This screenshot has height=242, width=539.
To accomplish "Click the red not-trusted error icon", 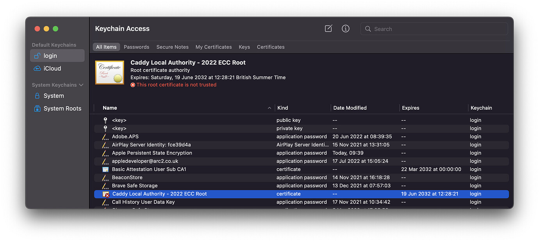I will 133,85.
